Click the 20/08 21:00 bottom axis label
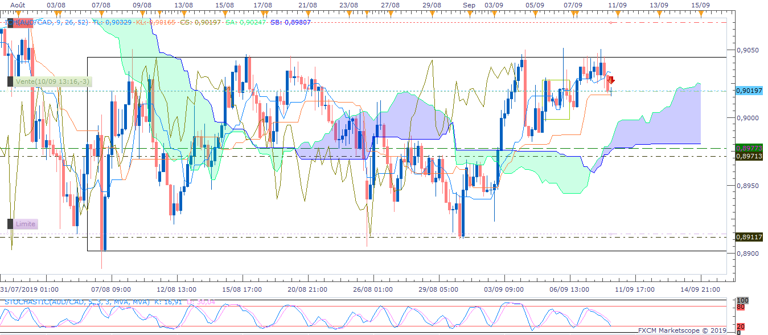768x335 pixels. click(306, 289)
